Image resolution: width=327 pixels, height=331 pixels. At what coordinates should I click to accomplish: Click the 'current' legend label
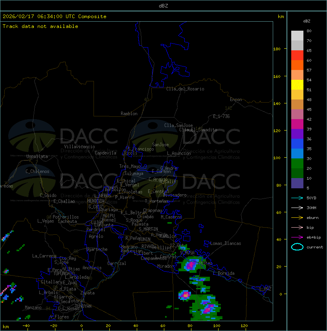(x=315, y=247)
